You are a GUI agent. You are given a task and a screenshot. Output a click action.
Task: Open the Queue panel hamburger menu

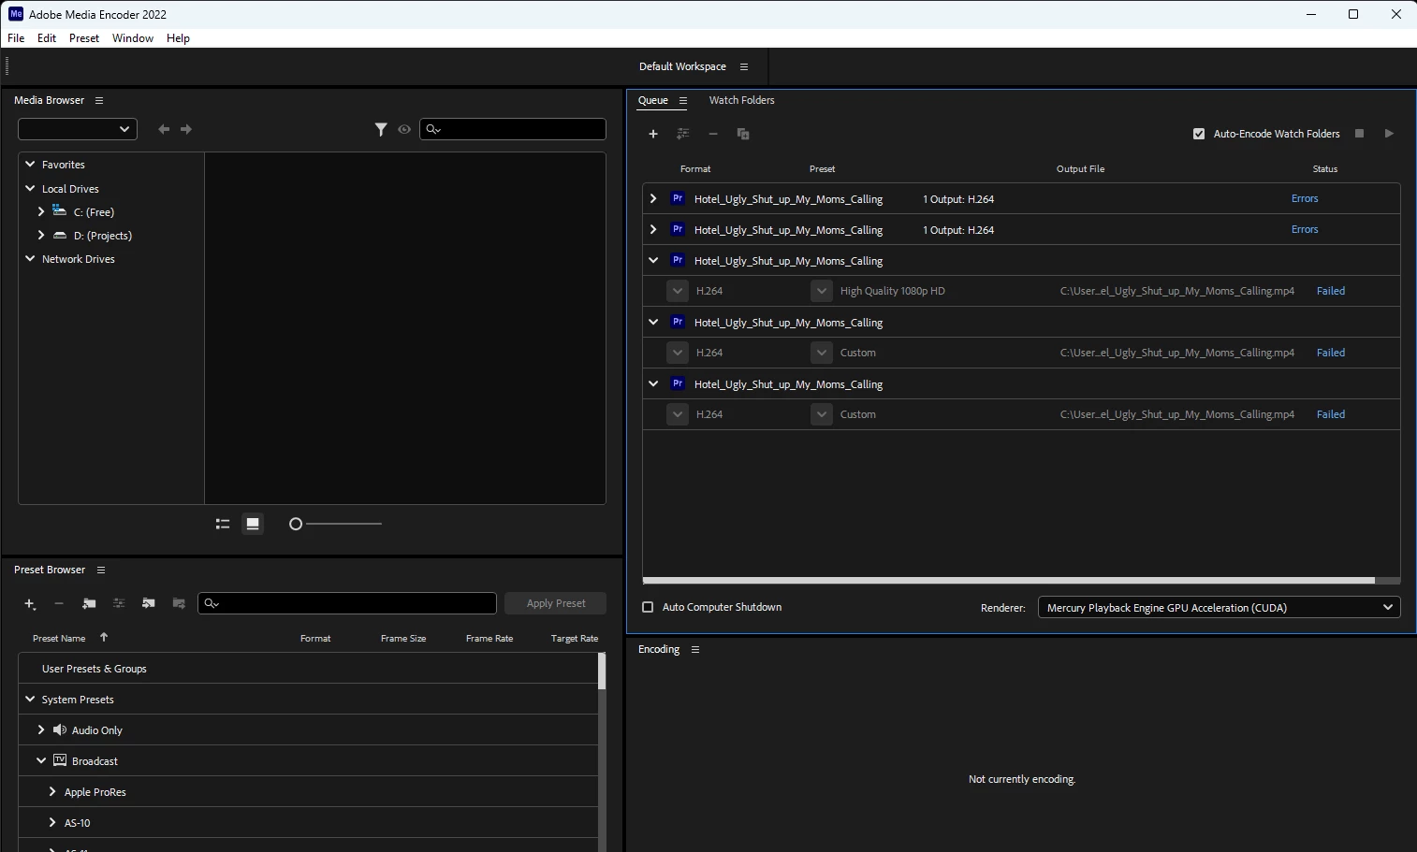pyautogui.click(x=683, y=101)
